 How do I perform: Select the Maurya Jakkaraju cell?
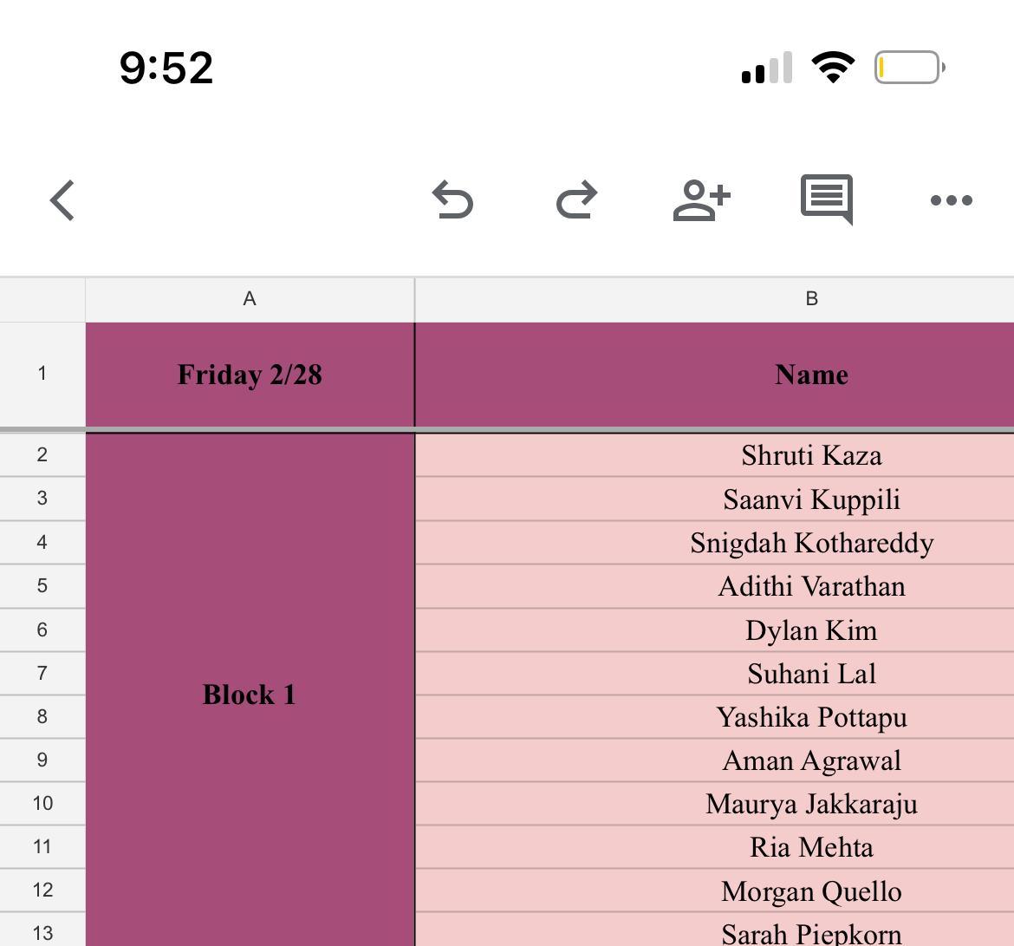811,804
